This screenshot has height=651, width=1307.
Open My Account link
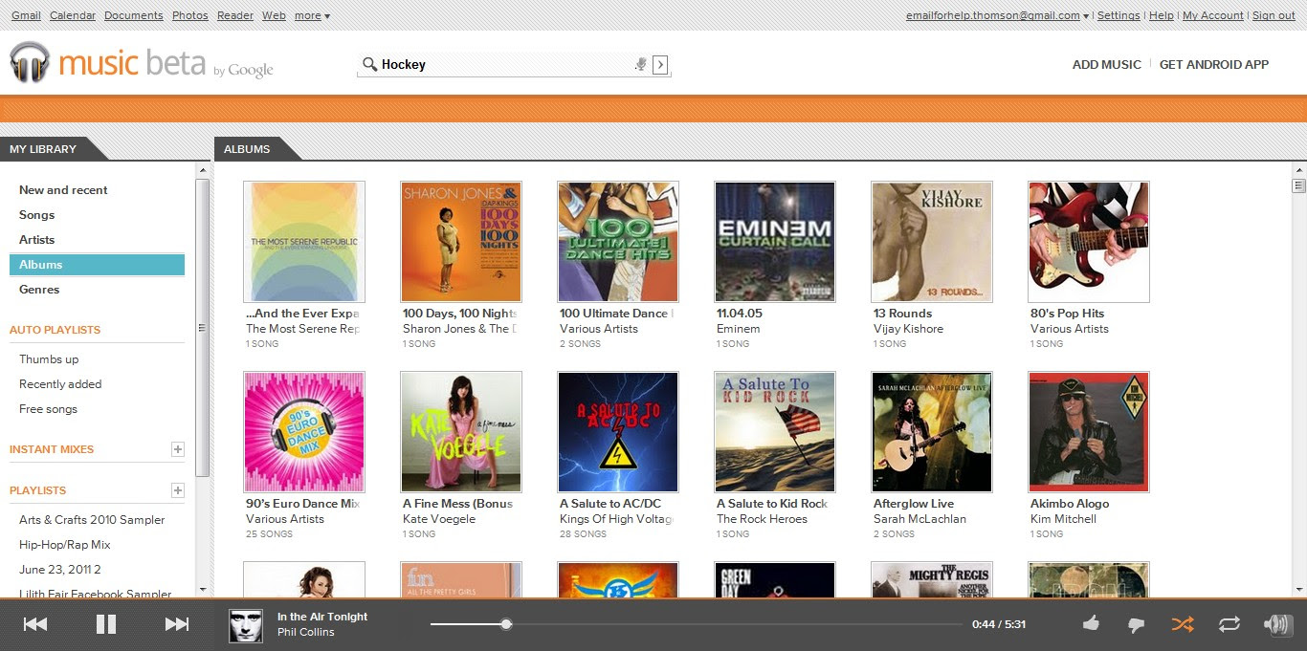(1213, 15)
